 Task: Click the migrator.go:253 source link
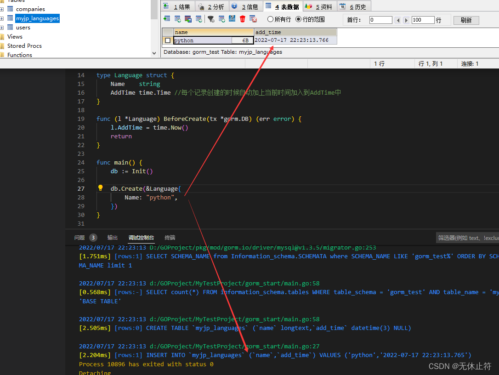click(262, 248)
